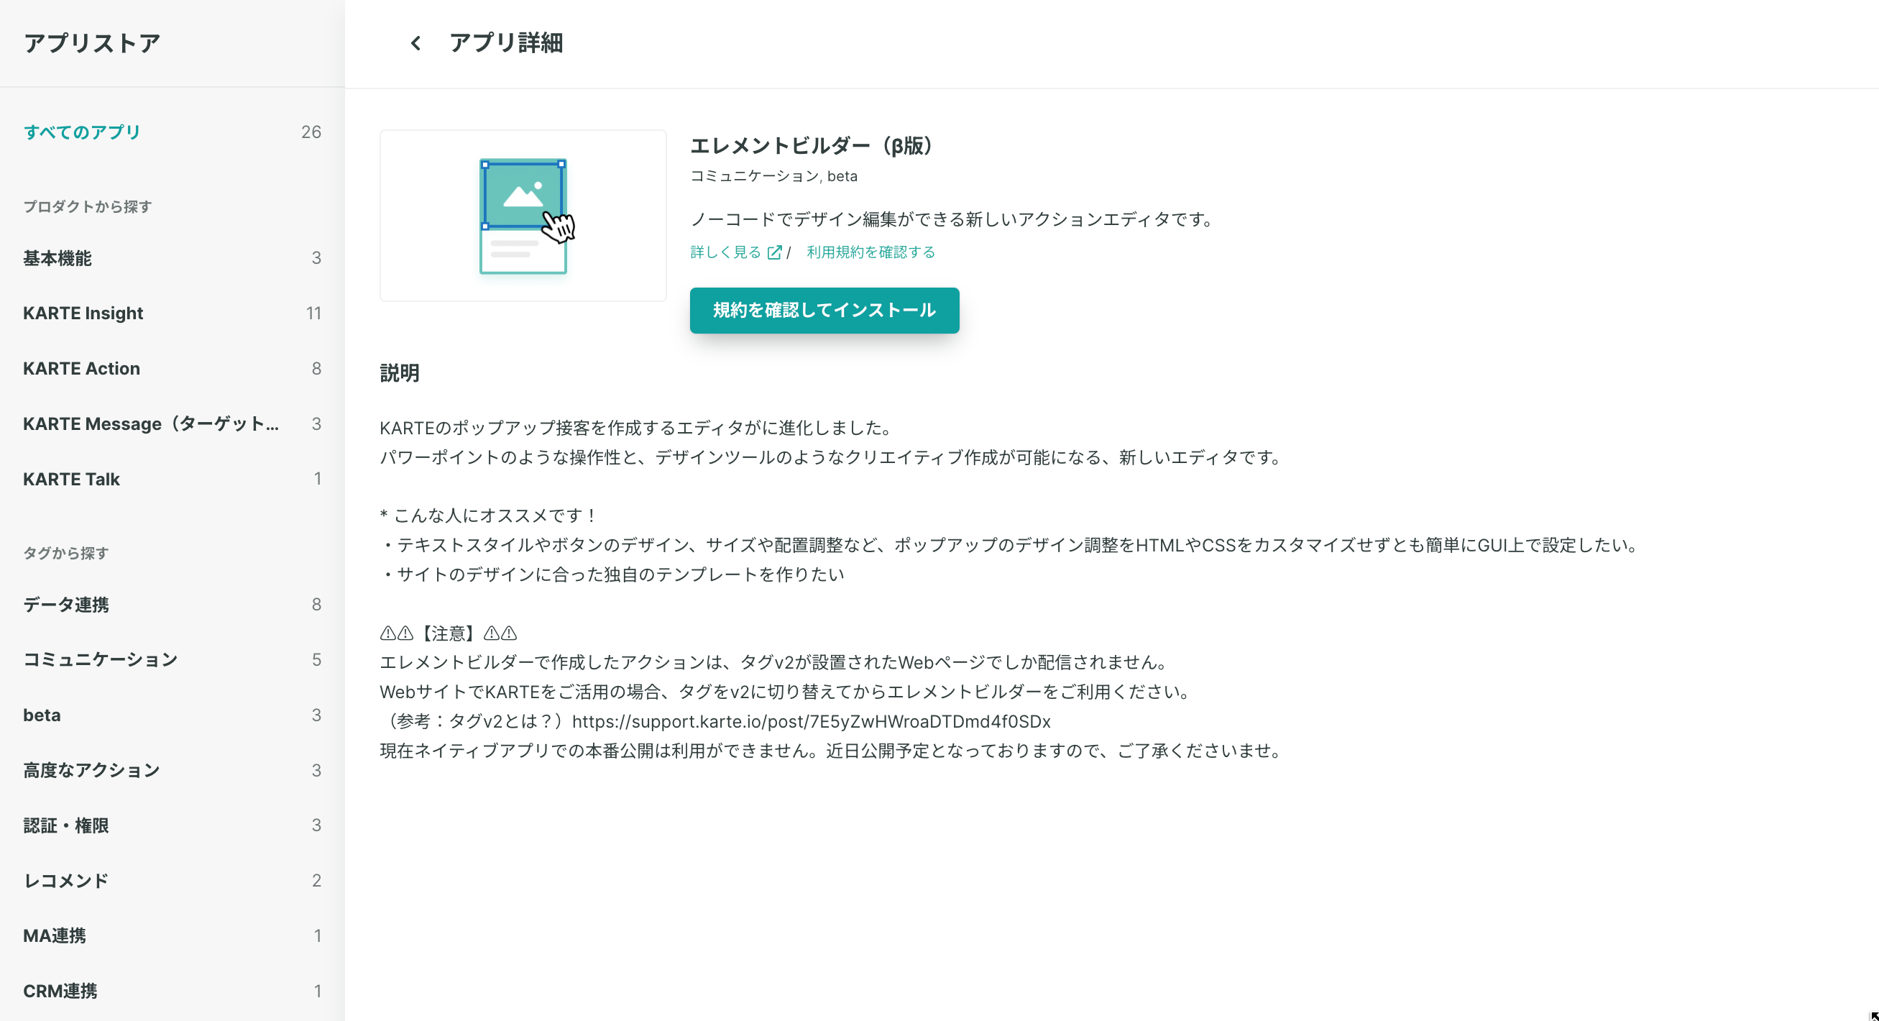Click the エレメントビルダー app thumbnail image

[x=523, y=216]
